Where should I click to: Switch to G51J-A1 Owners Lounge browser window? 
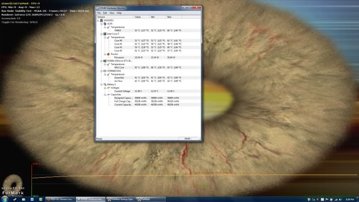click(60, 199)
